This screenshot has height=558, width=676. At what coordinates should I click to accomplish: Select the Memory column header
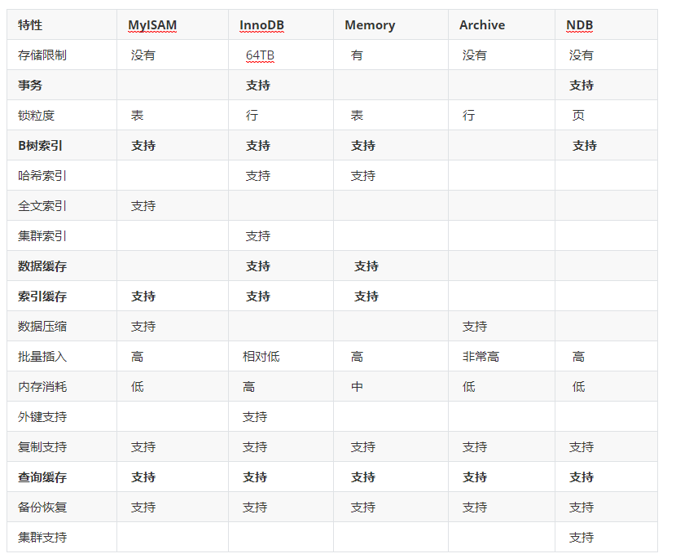[370, 25]
